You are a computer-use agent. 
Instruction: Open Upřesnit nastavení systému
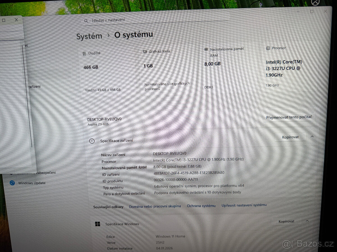click(x=244, y=205)
